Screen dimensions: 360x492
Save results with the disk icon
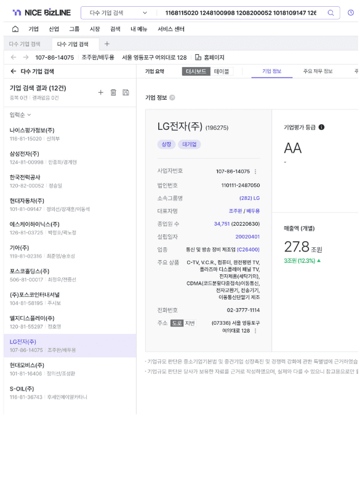pos(126,92)
